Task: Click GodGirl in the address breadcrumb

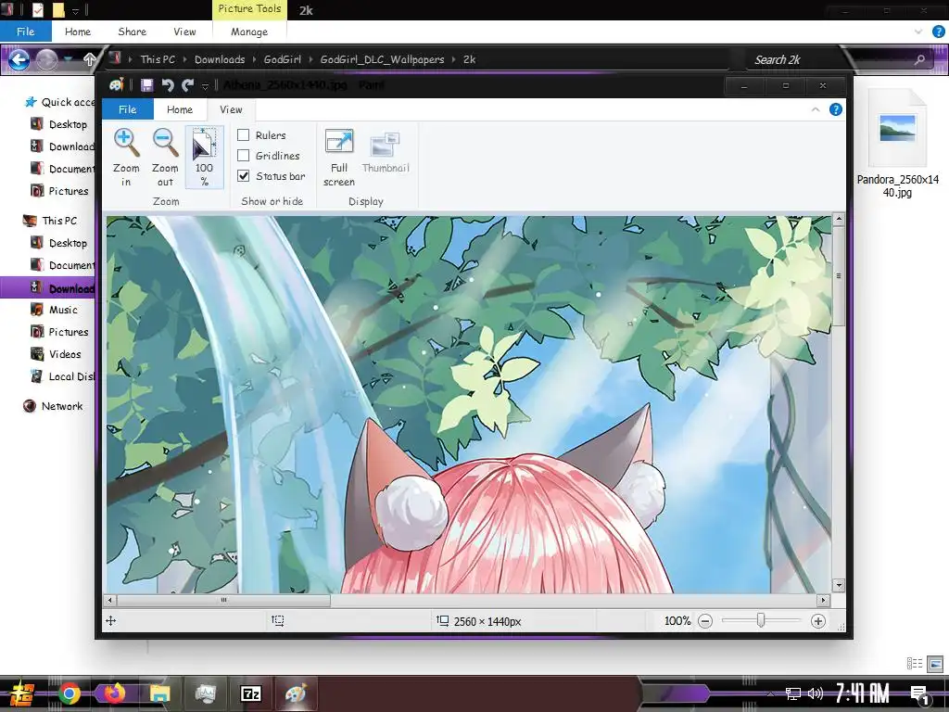Action: tap(282, 59)
